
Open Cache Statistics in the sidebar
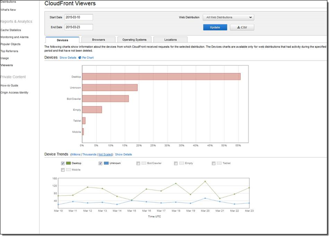click(11, 30)
